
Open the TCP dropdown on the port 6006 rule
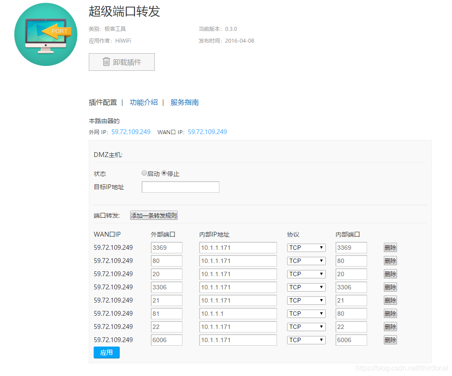point(306,340)
